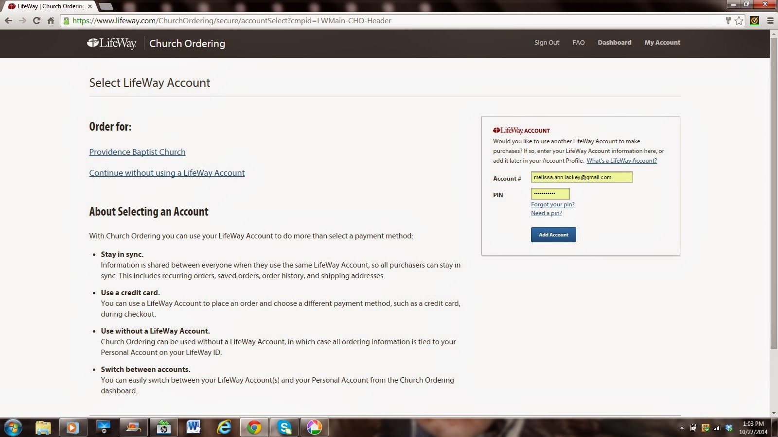The height and width of the screenshot is (437, 778).
Task: Click the 'Select LifeWay Account' heading
Action: (x=150, y=83)
